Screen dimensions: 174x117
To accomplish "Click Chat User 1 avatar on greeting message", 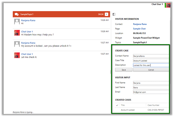I will pos(17,33).
